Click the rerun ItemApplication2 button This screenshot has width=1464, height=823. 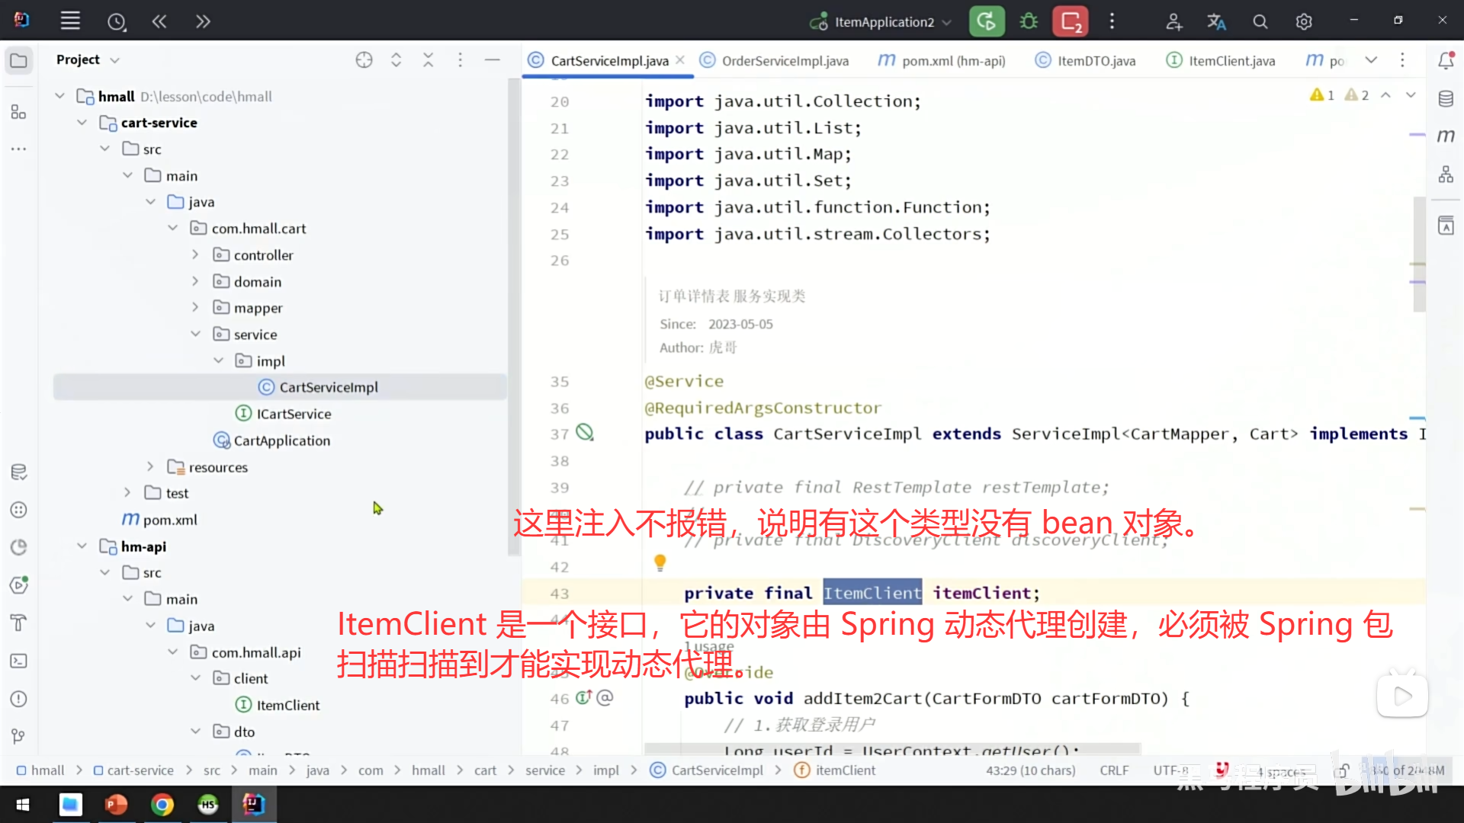[x=986, y=21]
